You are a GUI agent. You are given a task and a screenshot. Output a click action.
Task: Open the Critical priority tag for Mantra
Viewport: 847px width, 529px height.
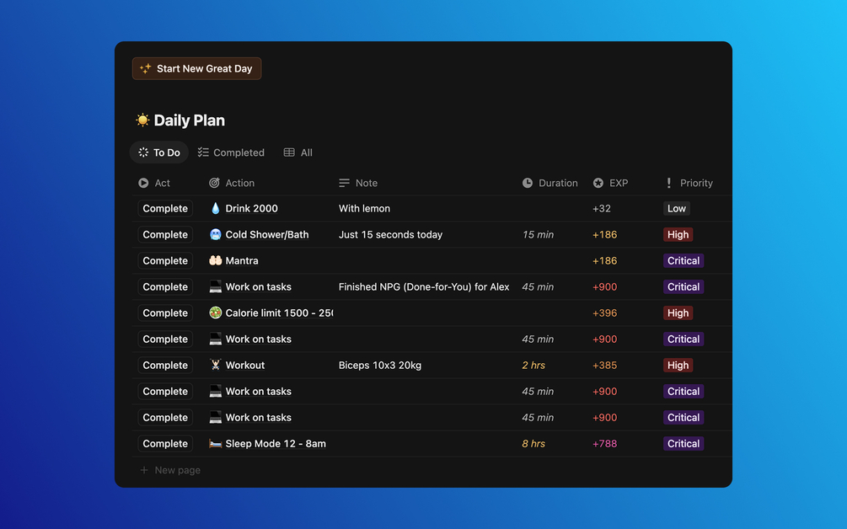point(683,261)
